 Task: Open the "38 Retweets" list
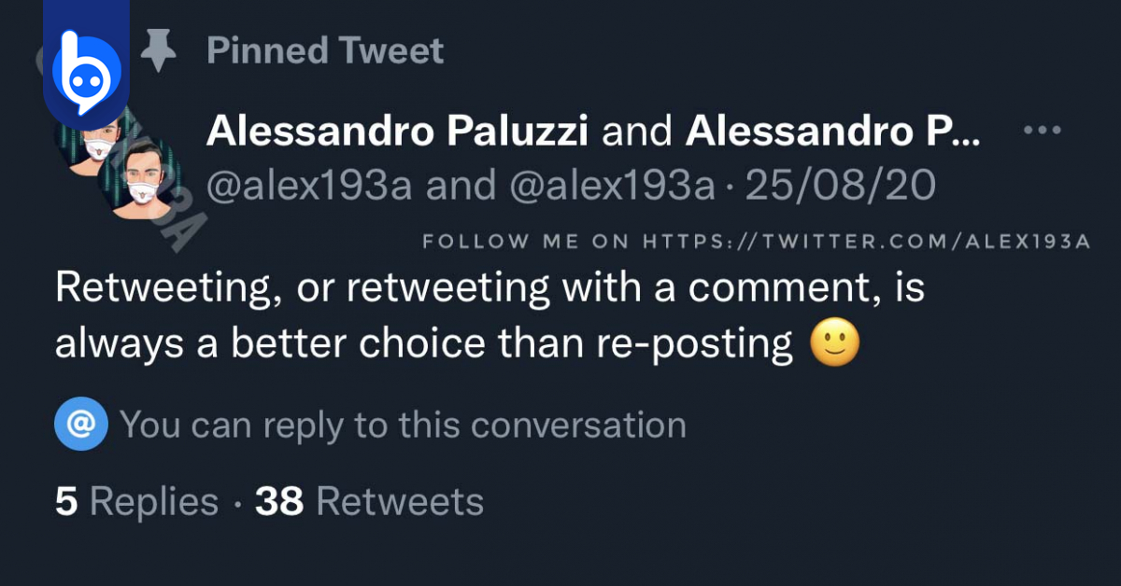(369, 502)
